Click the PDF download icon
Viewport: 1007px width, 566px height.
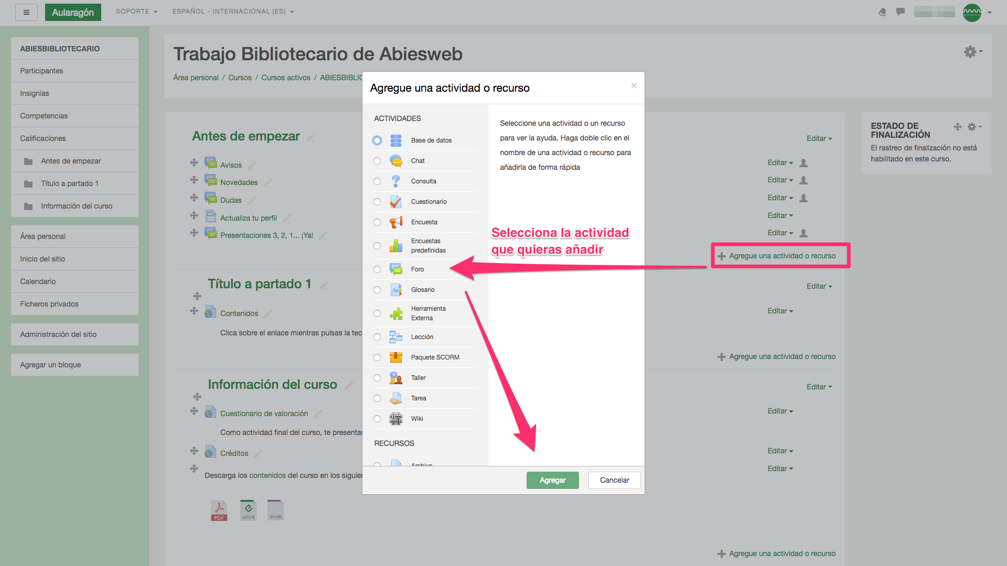click(219, 510)
